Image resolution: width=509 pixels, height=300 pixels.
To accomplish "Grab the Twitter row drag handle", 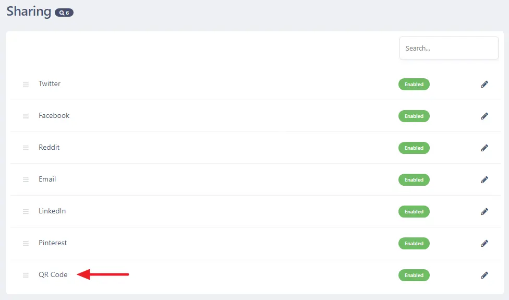I will [x=26, y=84].
